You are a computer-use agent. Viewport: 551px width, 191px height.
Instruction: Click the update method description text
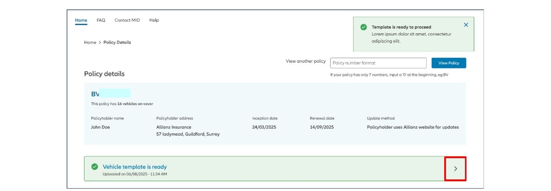(x=413, y=127)
